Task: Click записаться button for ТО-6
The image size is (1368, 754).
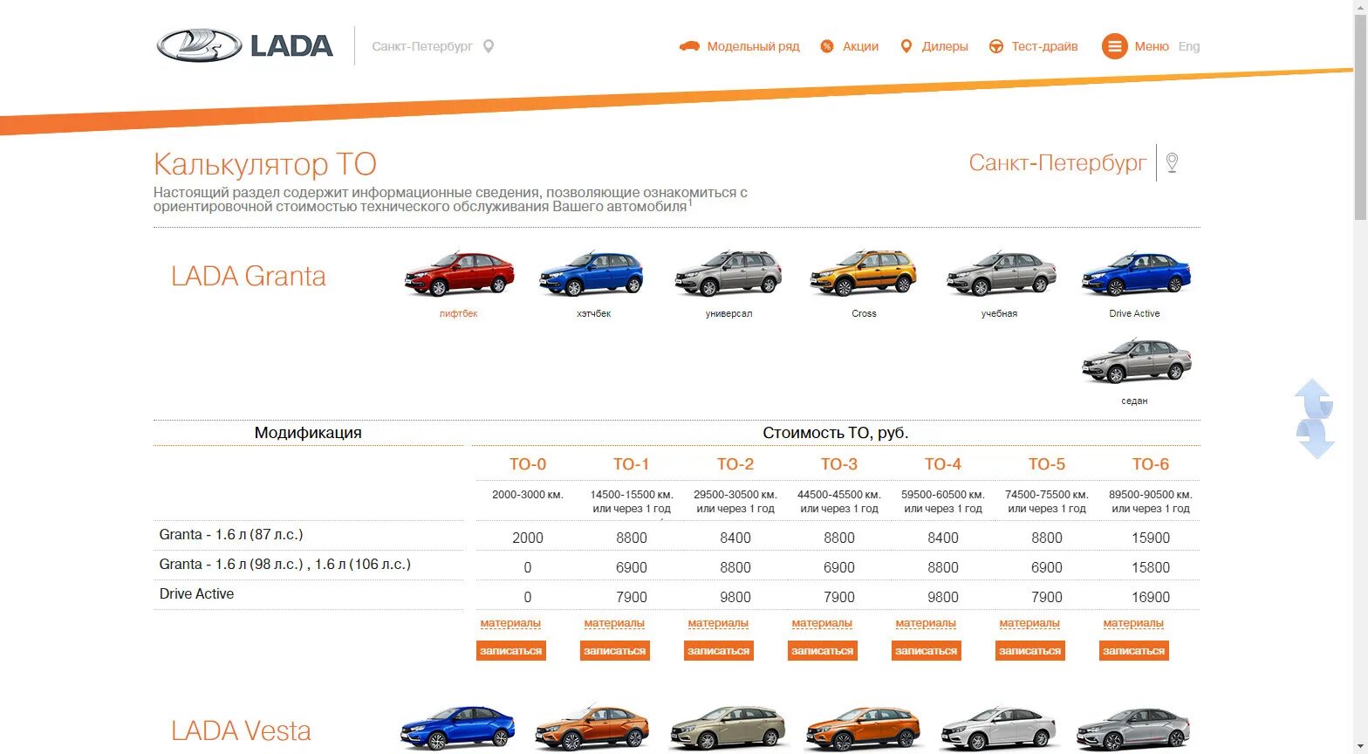Action: [1134, 651]
